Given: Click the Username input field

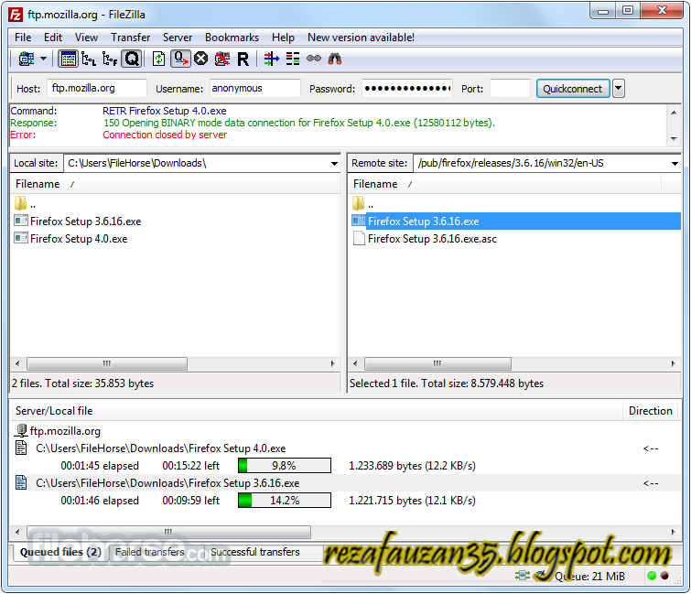Looking at the screenshot, I should coord(255,88).
